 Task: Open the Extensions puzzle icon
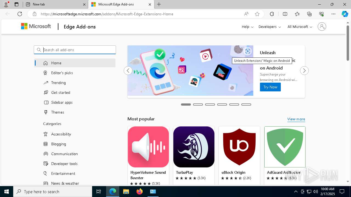tap(272, 14)
